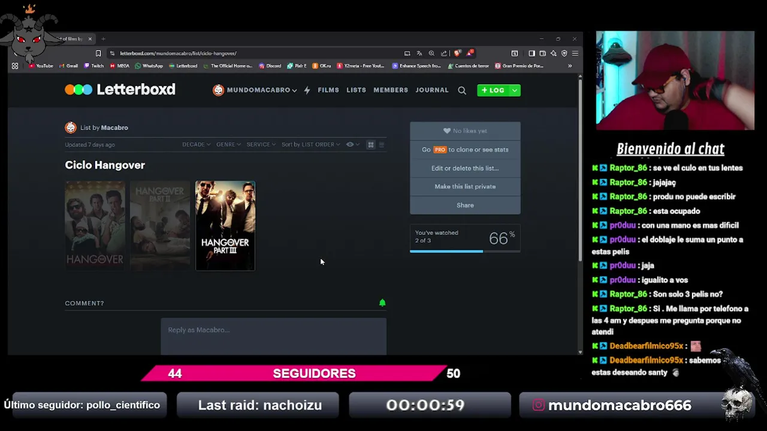Viewport: 767px width, 431px height.
Task: Open the WhatsApp bookmark
Action: click(149, 66)
